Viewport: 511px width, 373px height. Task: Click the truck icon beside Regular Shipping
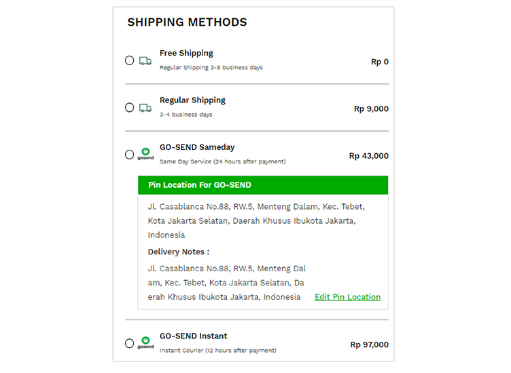145,108
